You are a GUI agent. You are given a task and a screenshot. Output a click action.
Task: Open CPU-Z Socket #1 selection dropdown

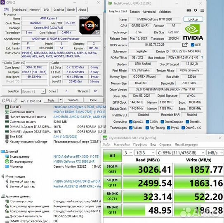pos(33,91)
